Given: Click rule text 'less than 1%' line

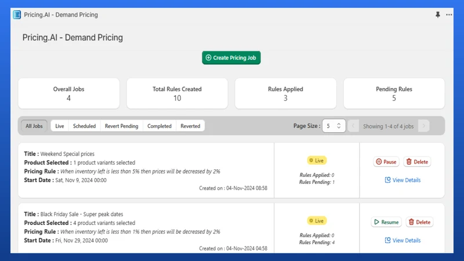Looking at the screenshot, I should [140, 231].
